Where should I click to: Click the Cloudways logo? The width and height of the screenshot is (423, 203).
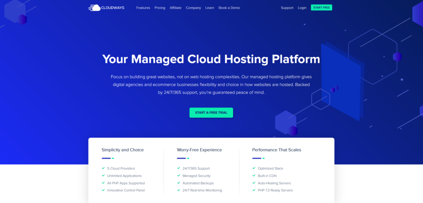coord(106,8)
